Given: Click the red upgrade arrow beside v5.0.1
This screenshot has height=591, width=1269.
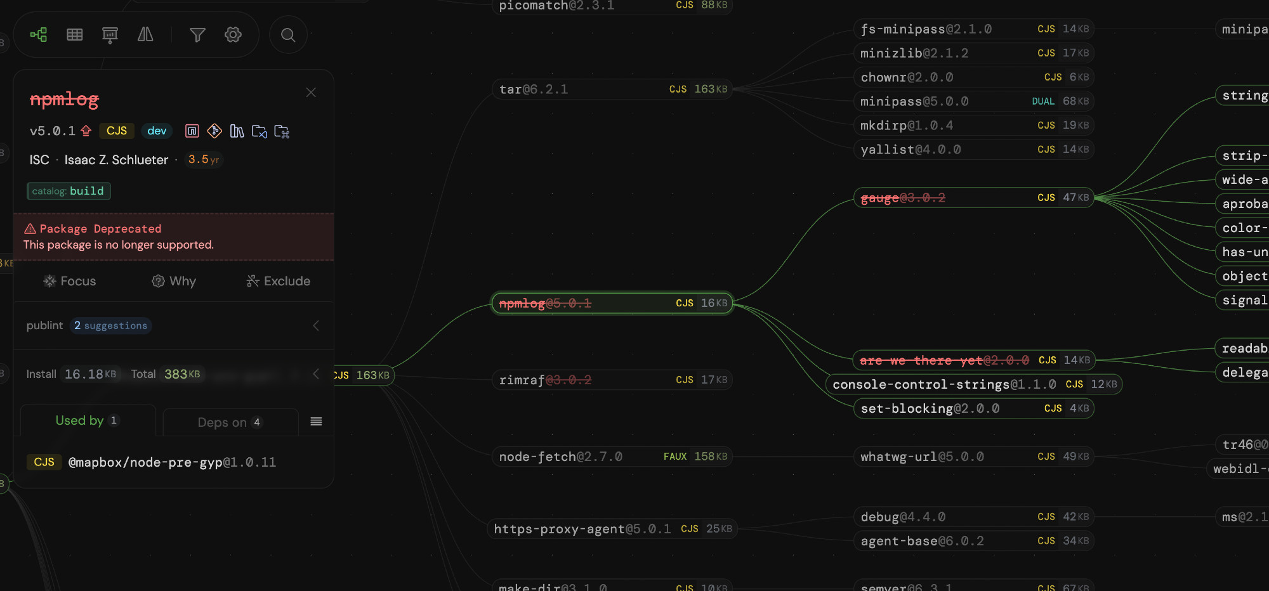Looking at the screenshot, I should [x=86, y=131].
